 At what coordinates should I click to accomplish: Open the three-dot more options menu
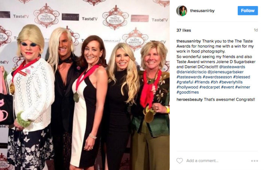point(254,161)
